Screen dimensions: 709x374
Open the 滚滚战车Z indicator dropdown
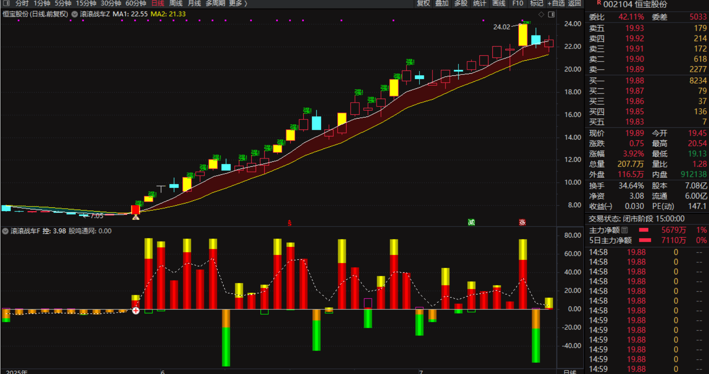(x=75, y=14)
